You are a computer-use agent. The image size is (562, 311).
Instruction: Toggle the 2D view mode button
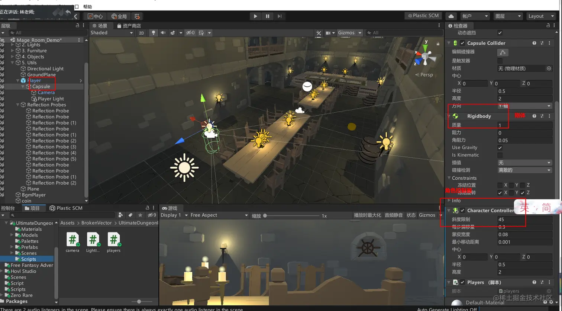pos(141,33)
